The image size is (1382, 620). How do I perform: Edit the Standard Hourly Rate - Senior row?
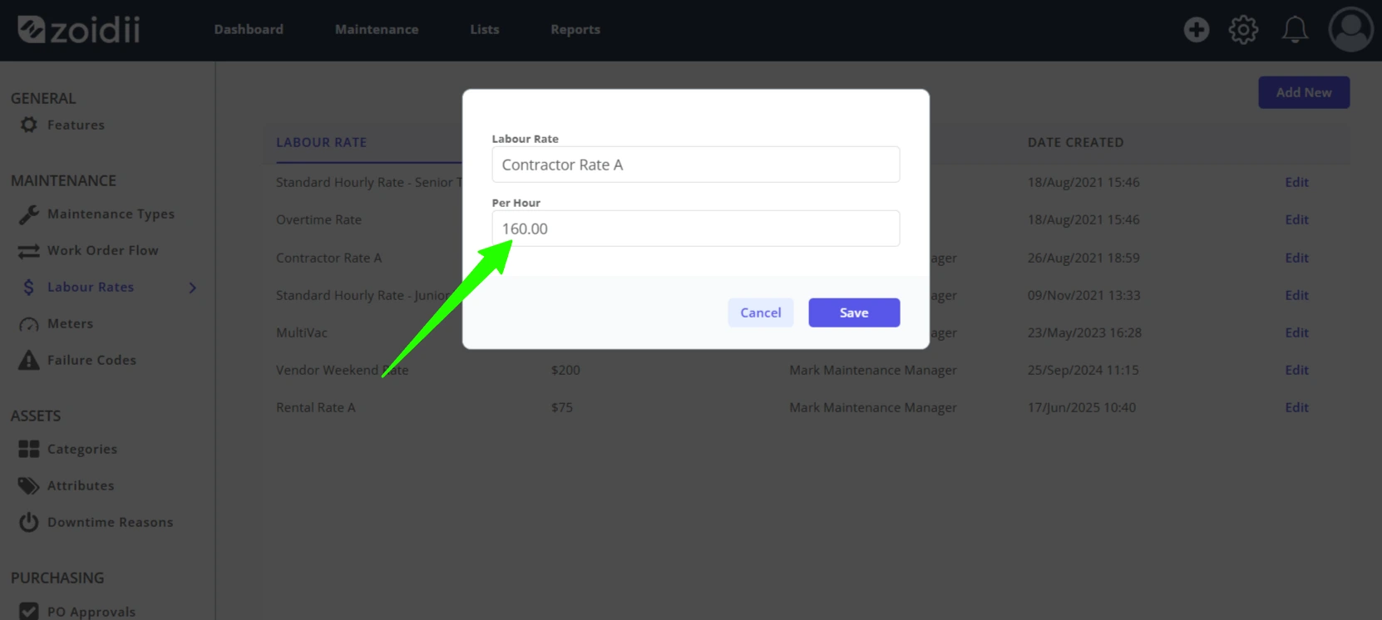(1296, 182)
